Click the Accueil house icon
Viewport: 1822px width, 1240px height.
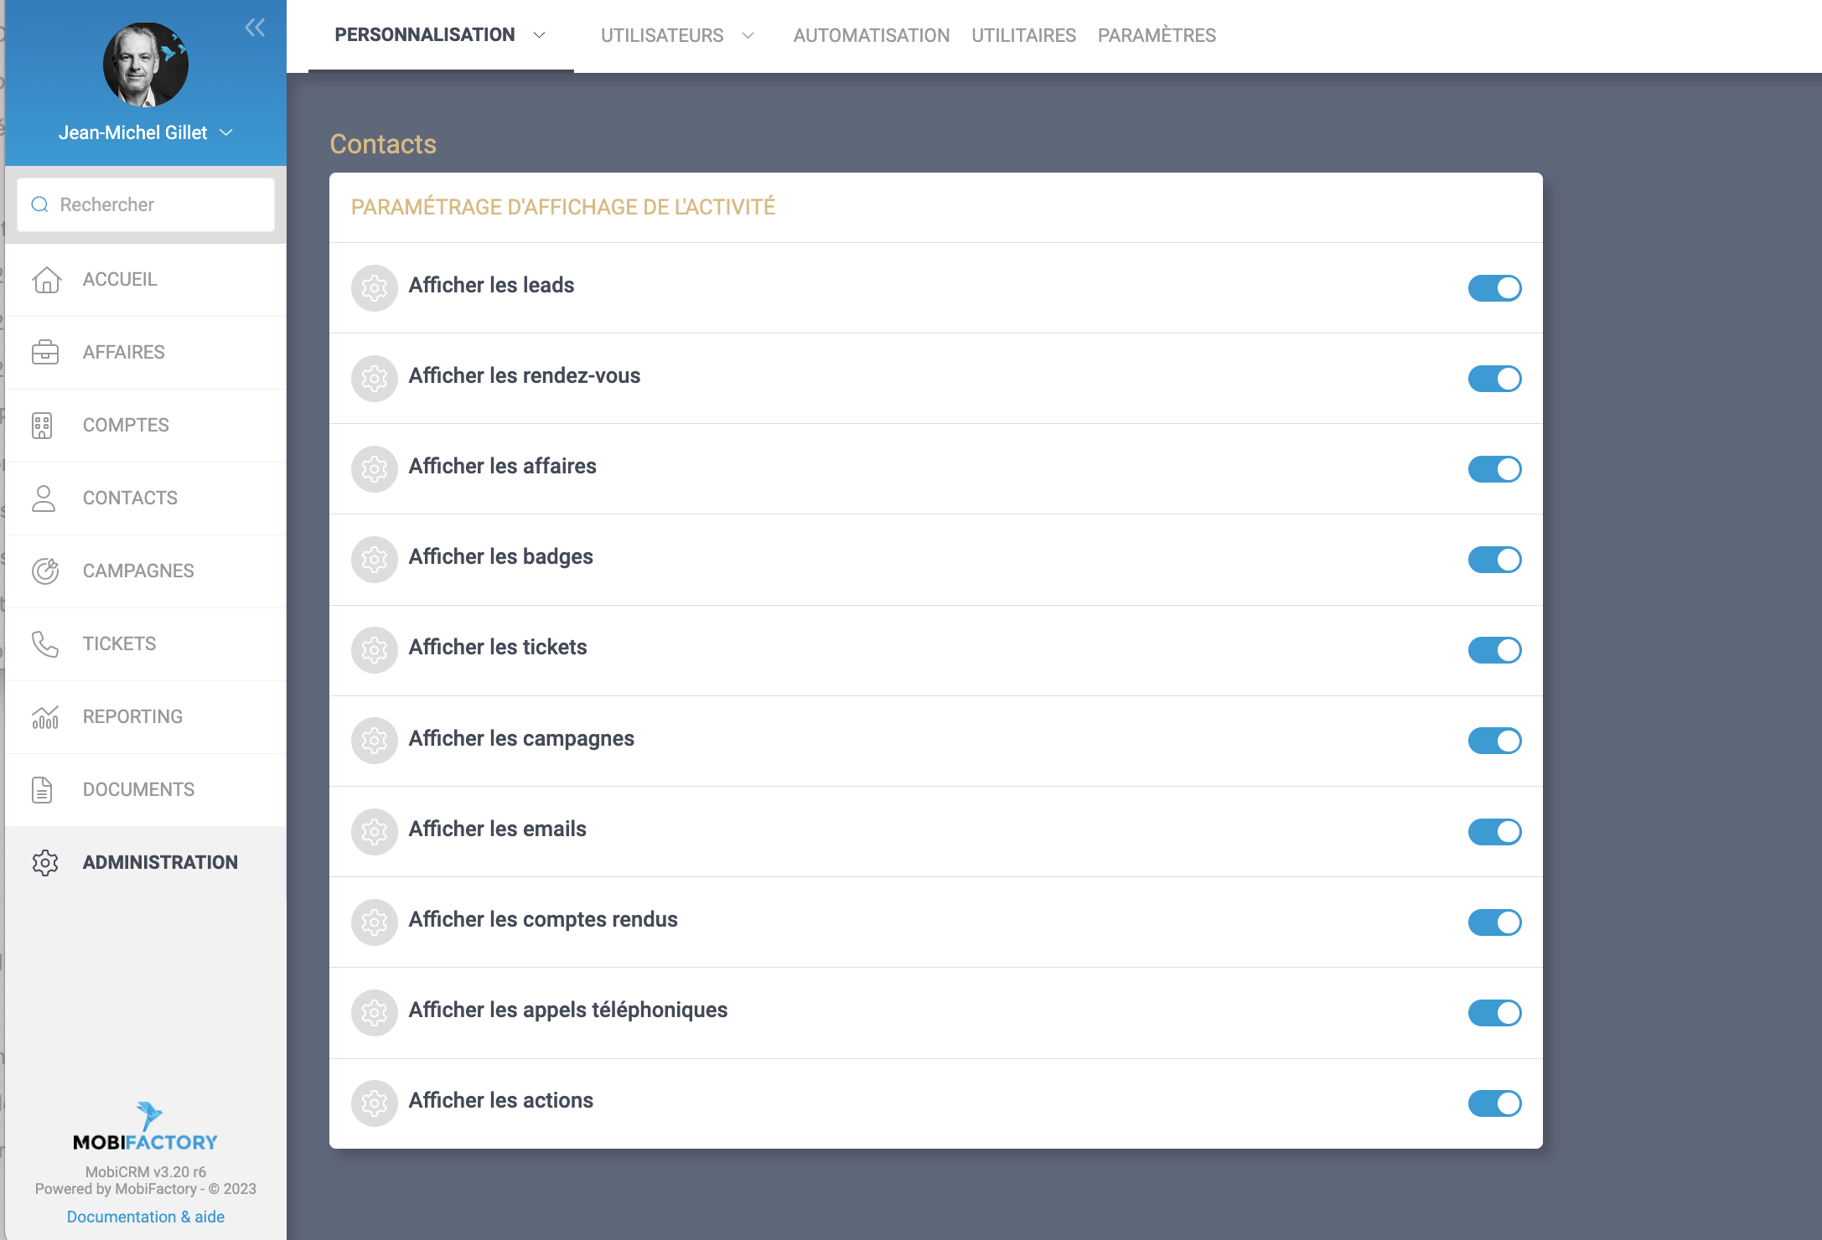pos(46,280)
